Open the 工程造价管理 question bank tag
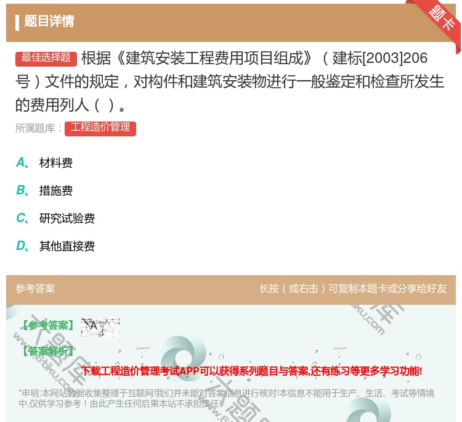The width and height of the screenshot is (462, 422). 100,128
